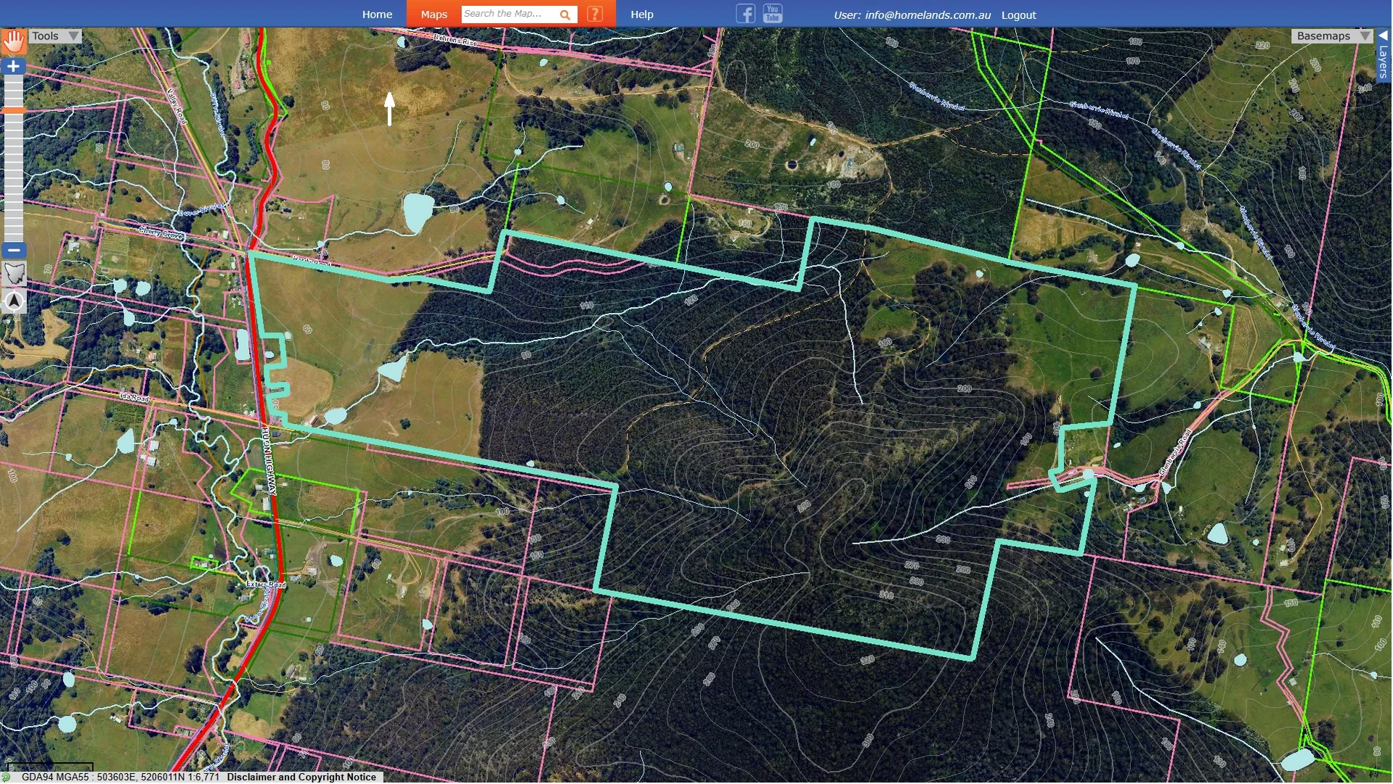Click the zoom out minus button

tap(13, 250)
